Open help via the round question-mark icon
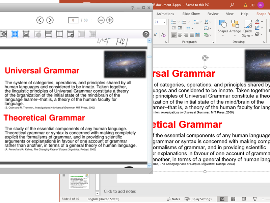The width and height of the screenshot is (270, 203). [146, 34]
